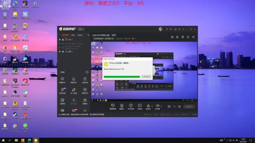Open the notification center icon

point(251,140)
